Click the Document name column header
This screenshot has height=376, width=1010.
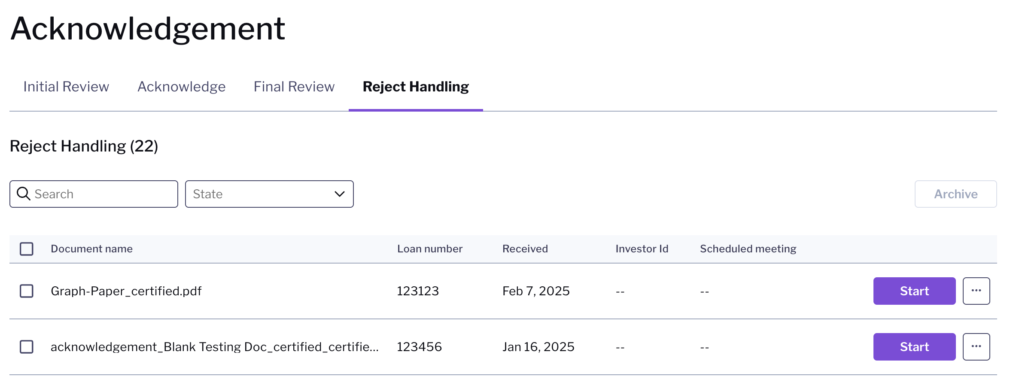[91, 249]
